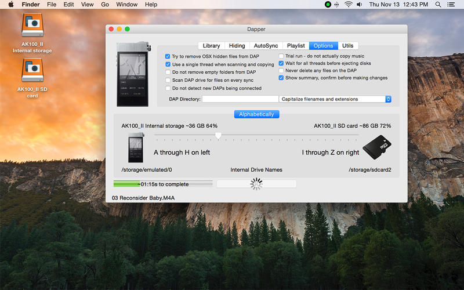Image resolution: width=464 pixels, height=290 pixels.
Task: Click the storage split slider handle
Action: coord(218,136)
